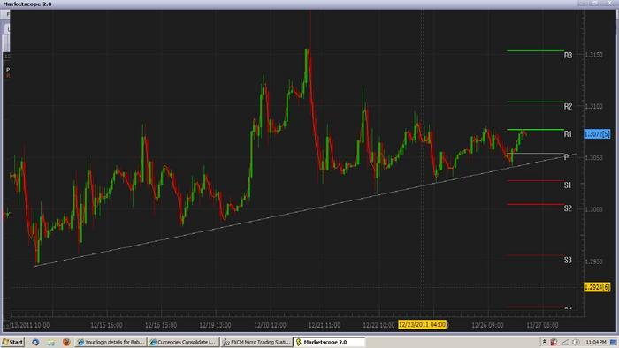Click the red security shield tray icon
Image resolution: width=619 pixels, height=348 pixels.
(554, 342)
